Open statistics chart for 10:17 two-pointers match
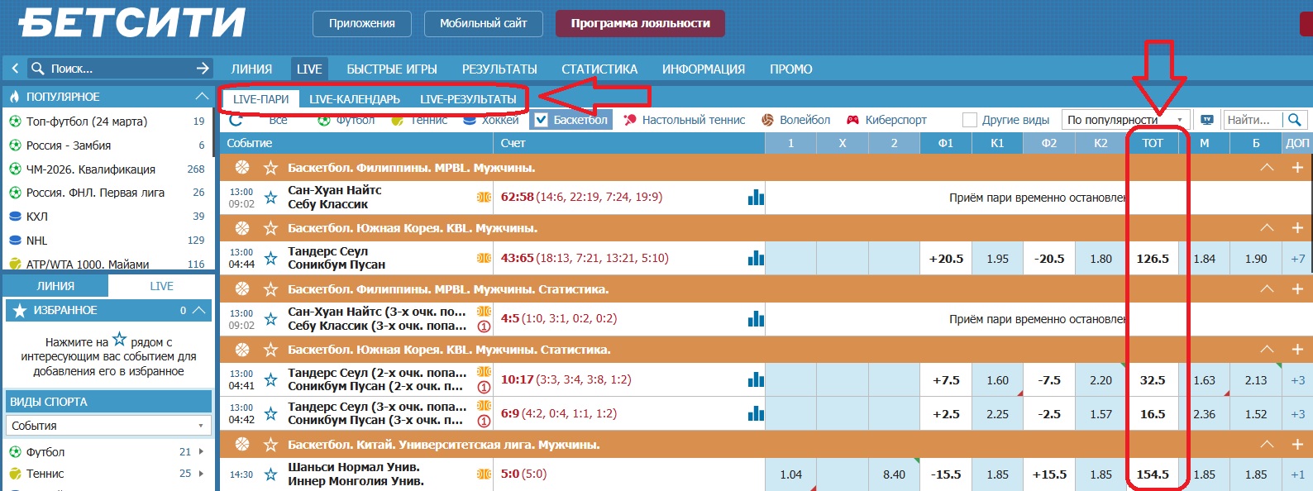This screenshot has width=1313, height=491. (x=756, y=379)
